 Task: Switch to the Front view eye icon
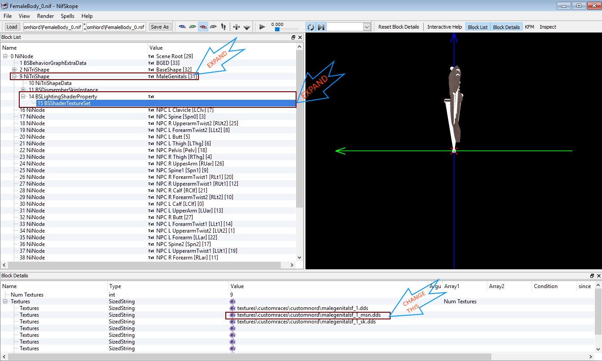tap(193, 27)
